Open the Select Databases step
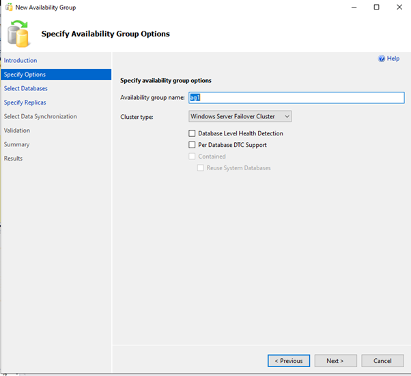Viewport: 411px width, 376px height. 26,89
